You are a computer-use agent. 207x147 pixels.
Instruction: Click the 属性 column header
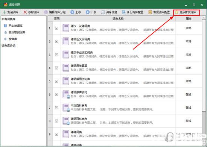(189, 18)
